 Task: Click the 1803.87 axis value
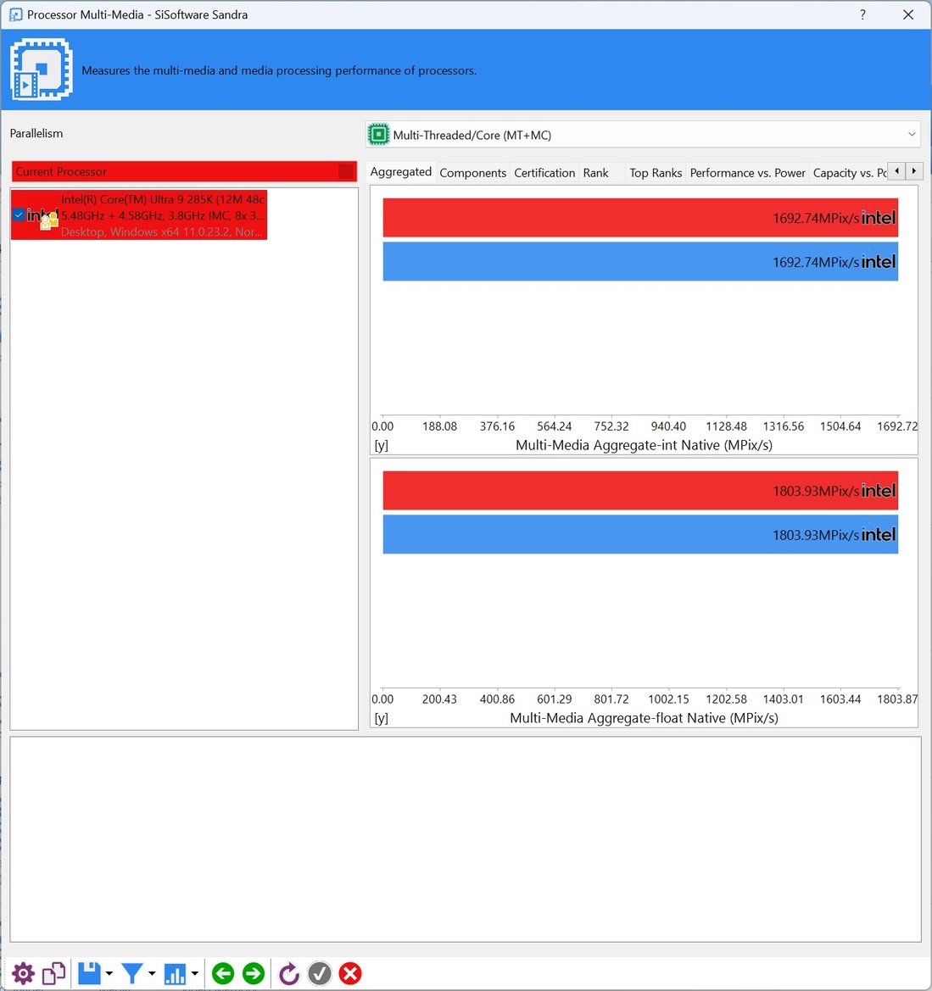pyautogui.click(x=897, y=699)
